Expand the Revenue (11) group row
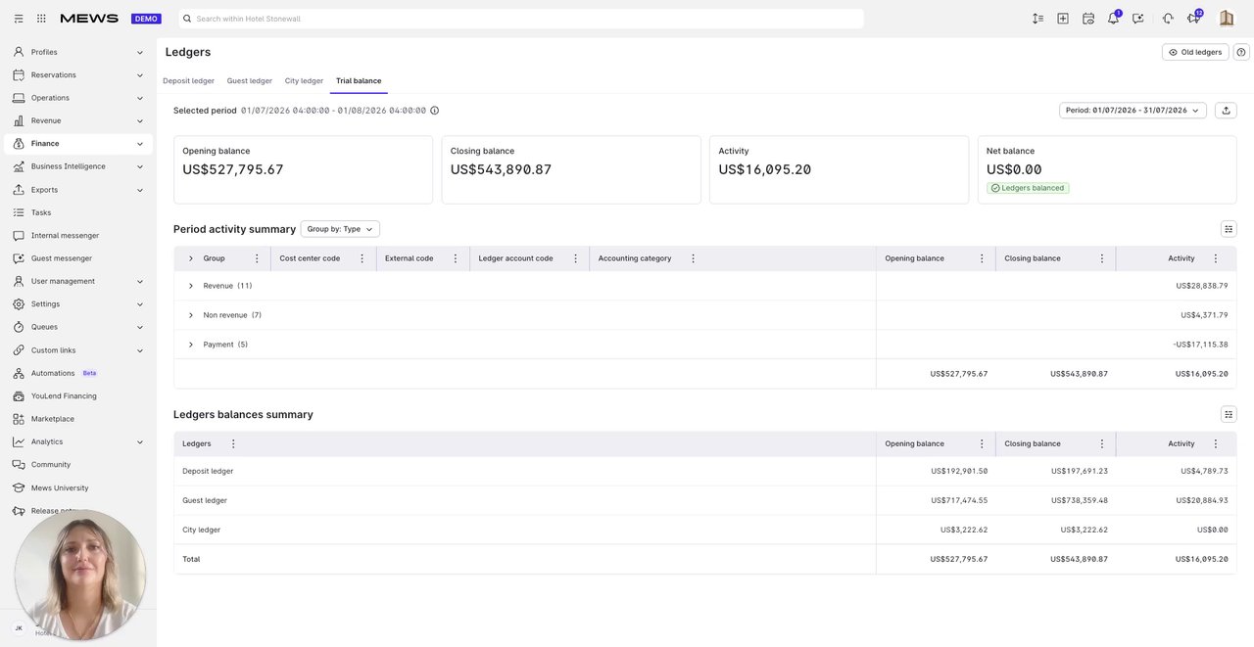This screenshot has width=1254, height=647. pyautogui.click(x=191, y=286)
